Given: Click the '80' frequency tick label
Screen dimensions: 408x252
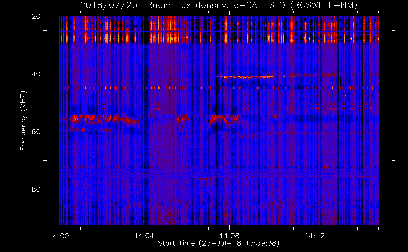Looking at the screenshot, I should pos(36,189).
